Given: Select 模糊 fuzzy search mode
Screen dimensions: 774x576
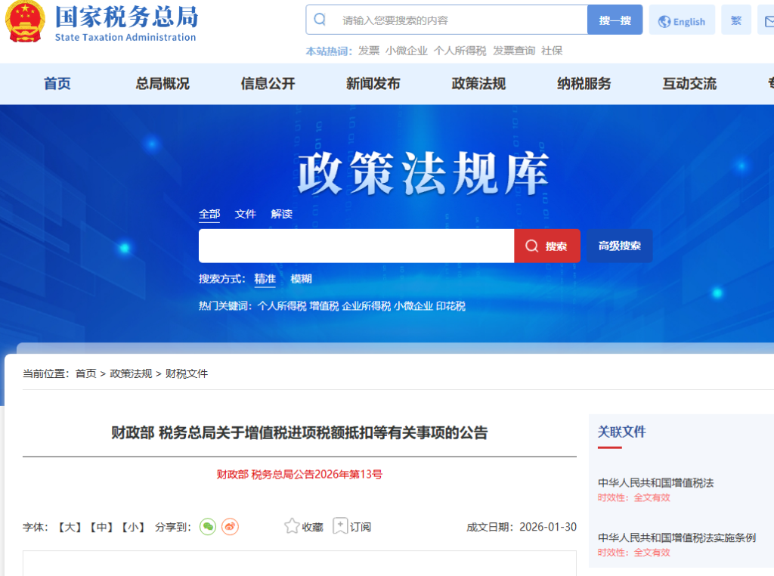Looking at the screenshot, I should pyautogui.click(x=301, y=278).
